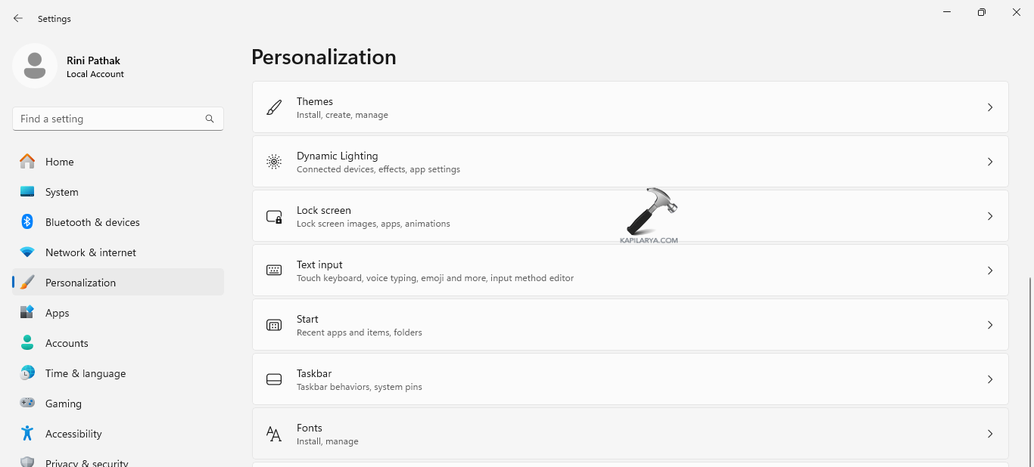Image resolution: width=1034 pixels, height=467 pixels.
Task: Click the Themes paintbrush icon
Action: pyautogui.click(x=274, y=107)
